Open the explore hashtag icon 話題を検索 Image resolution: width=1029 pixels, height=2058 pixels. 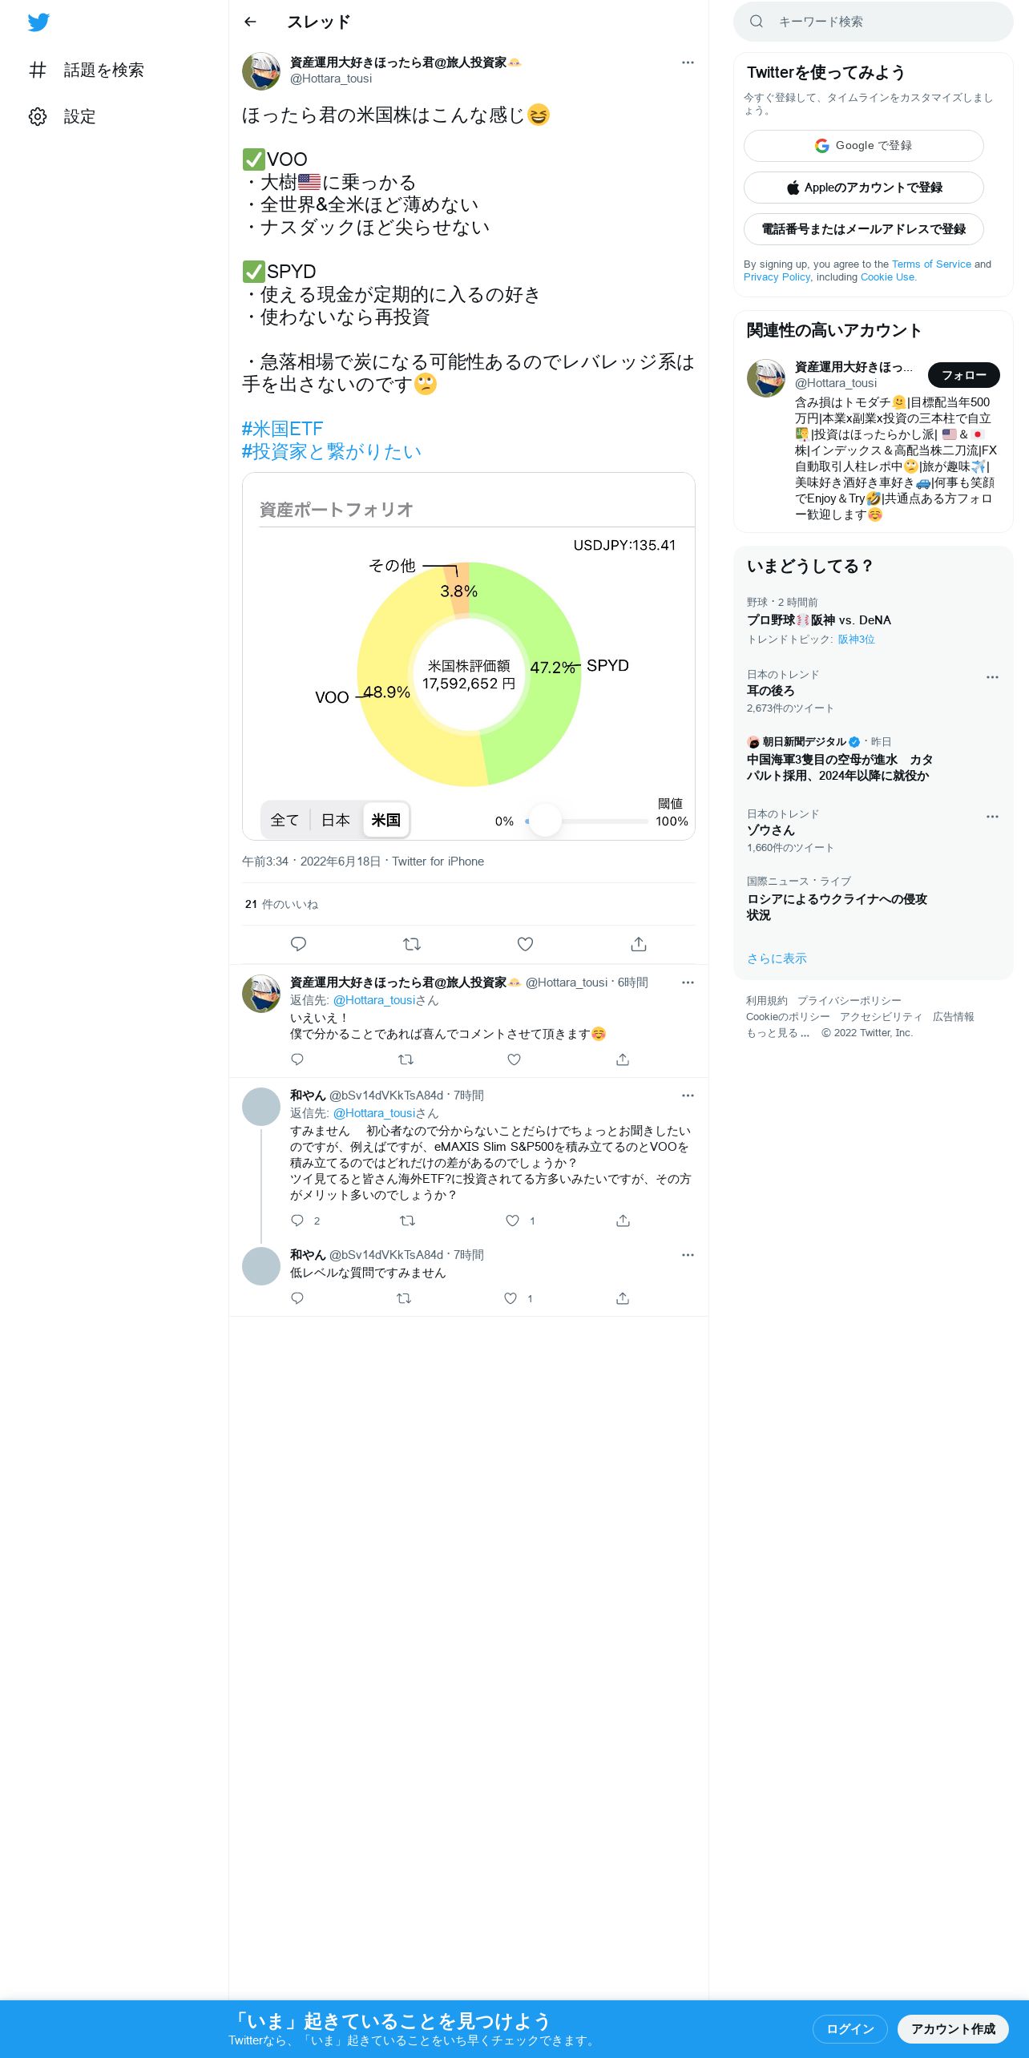click(x=38, y=70)
